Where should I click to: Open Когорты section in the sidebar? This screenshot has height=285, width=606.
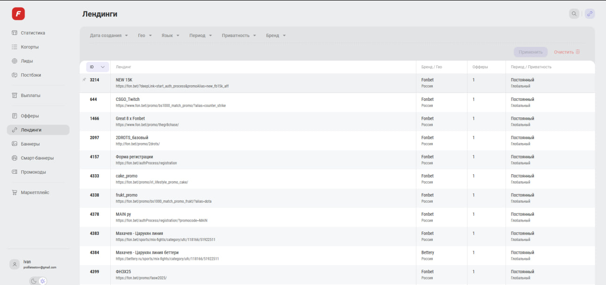(x=29, y=47)
